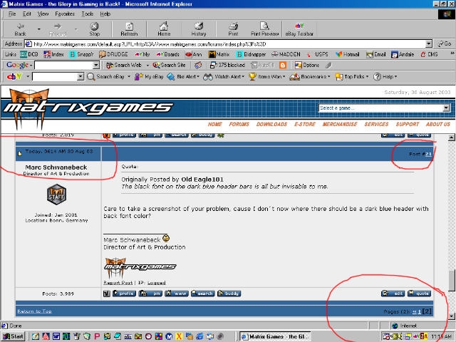456x342 pixels.
Task: Open the MADDEN favorite link
Action: [286, 54]
